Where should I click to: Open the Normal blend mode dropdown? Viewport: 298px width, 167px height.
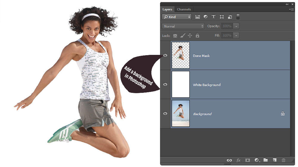coord(183,26)
